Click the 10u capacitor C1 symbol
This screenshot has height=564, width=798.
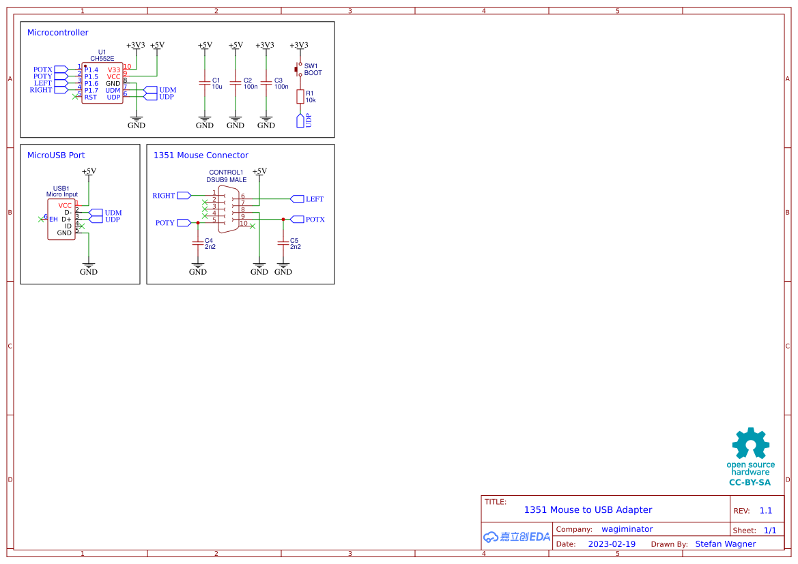pyautogui.click(x=203, y=82)
